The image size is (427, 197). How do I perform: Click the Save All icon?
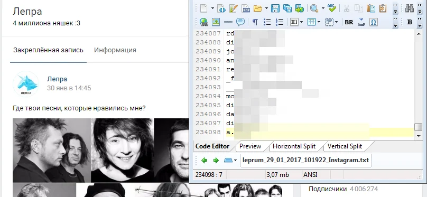[287, 8]
